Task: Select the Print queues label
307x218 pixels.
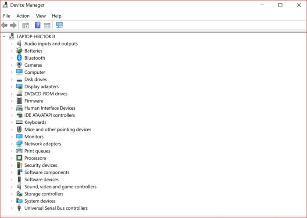Action: click(37, 151)
